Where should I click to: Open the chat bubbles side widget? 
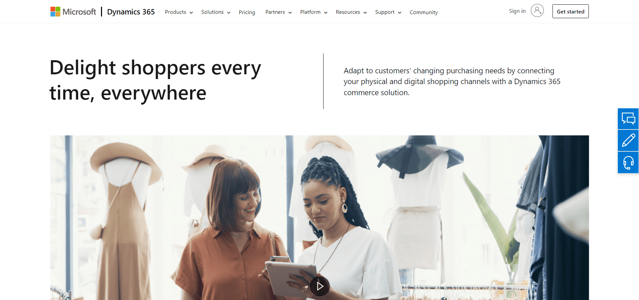[628, 119]
